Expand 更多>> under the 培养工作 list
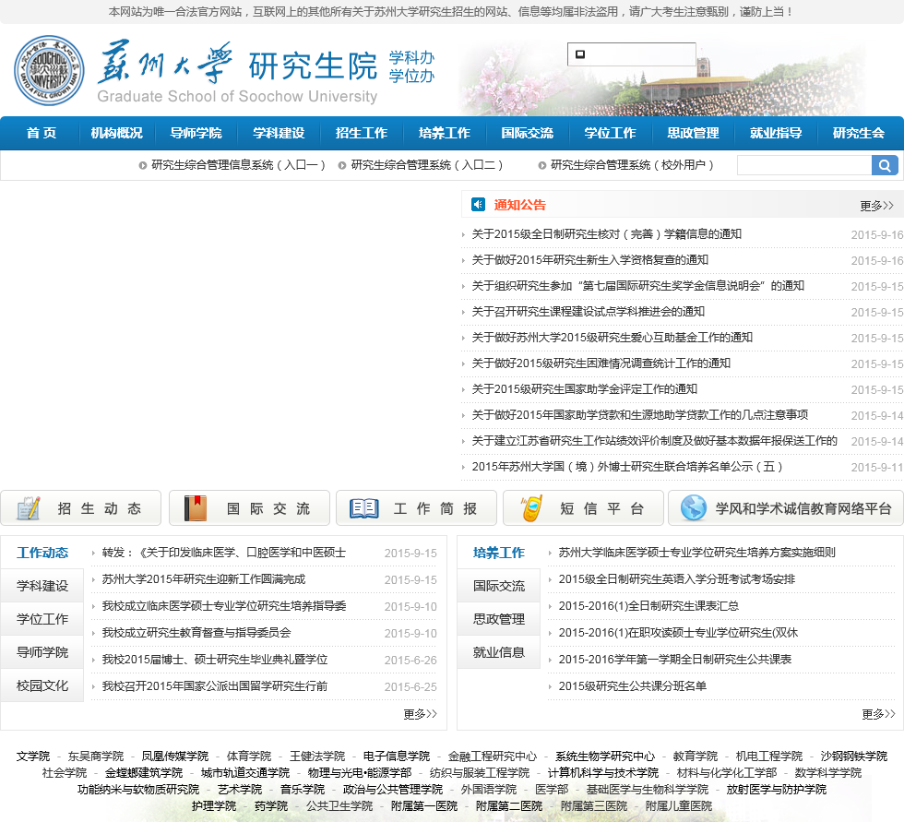 point(878,714)
